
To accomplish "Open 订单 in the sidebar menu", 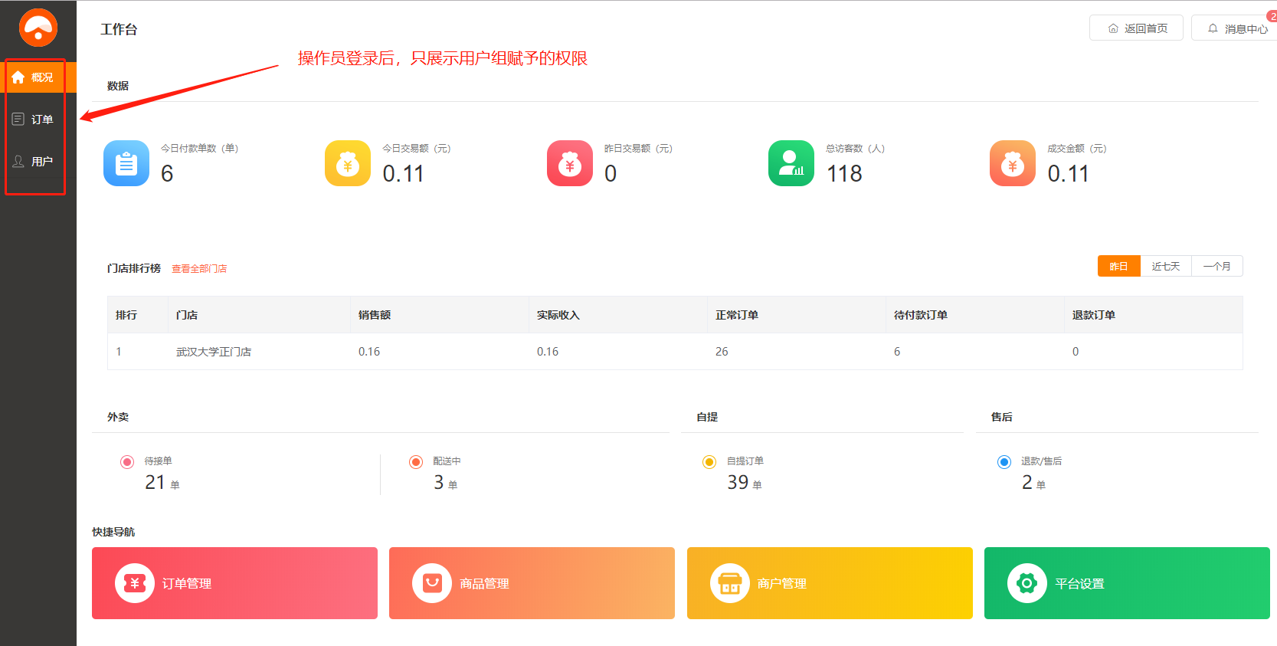I will (x=34, y=120).
